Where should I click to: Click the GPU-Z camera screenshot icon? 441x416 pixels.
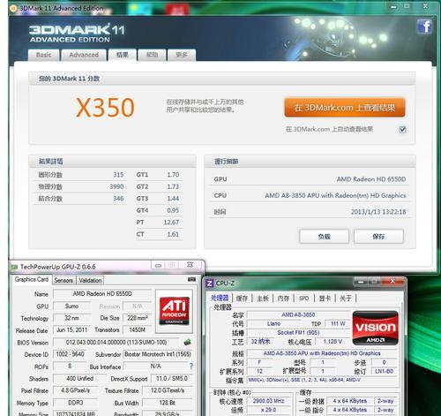click(x=191, y=279)
